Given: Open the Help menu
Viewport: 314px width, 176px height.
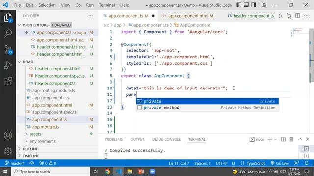Looking at the screenshot, I should tap(125, 5).
